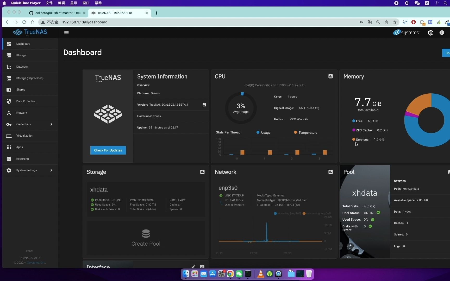Viewport: 450px width, 281px height.
Task: Go back in browser history
Action: click(8, 22)
